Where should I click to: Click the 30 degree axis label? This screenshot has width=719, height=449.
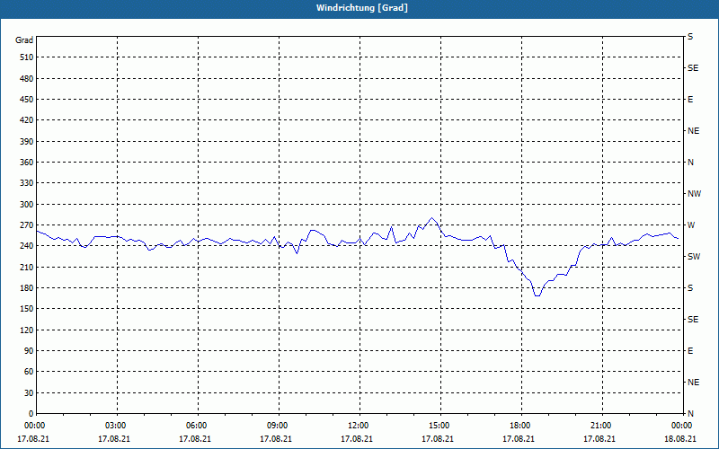click(29, 393)
